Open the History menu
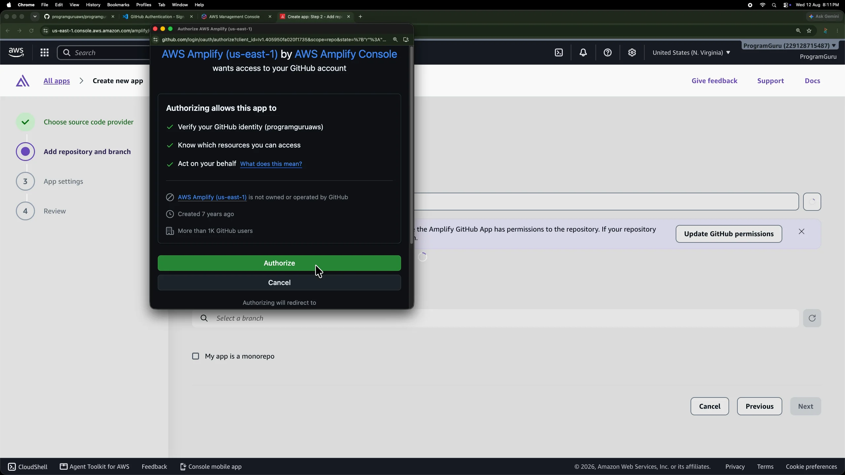 click(x=93, y=5)
